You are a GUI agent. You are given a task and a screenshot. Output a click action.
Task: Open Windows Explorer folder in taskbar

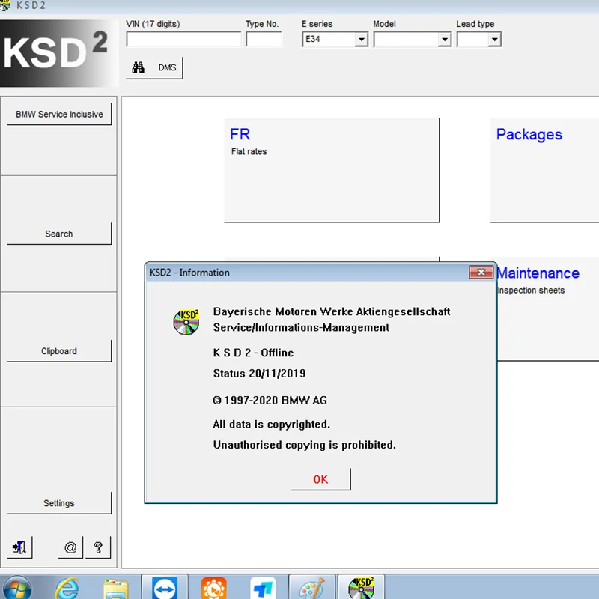coord(116,589)
